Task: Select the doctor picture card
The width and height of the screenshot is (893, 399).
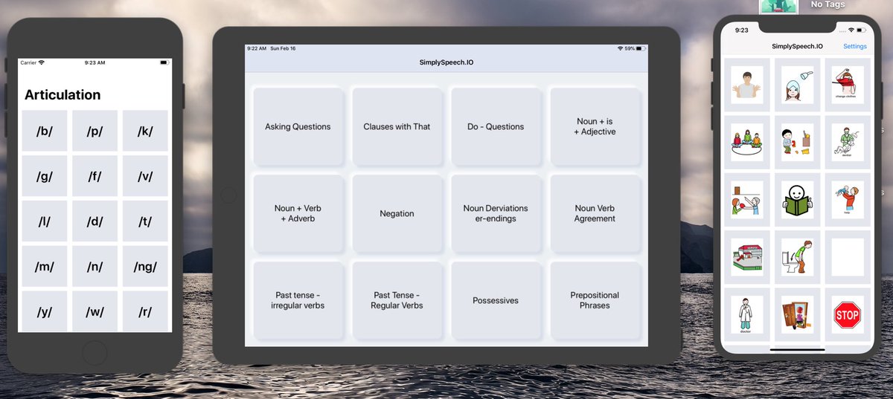Action: pos(746,315)
